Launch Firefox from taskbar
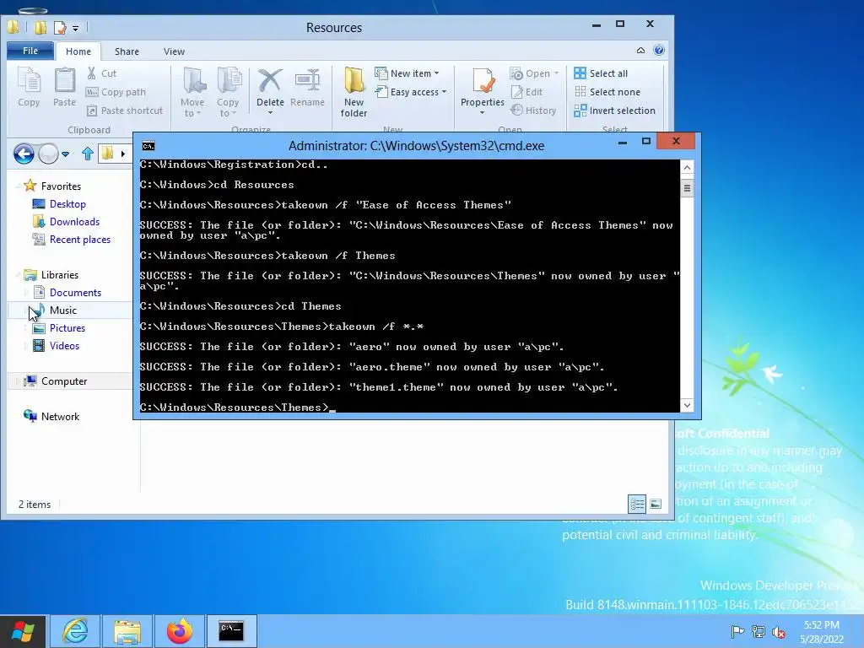Image resolution: width=864 pixels, height=648 pixels. [180, 631]
